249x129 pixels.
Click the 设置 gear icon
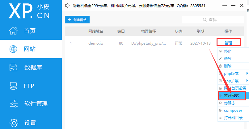pos(13,122)
